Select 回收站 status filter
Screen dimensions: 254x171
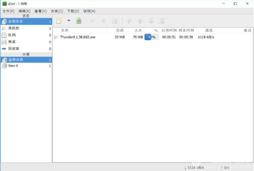click(x=26, y=49)
